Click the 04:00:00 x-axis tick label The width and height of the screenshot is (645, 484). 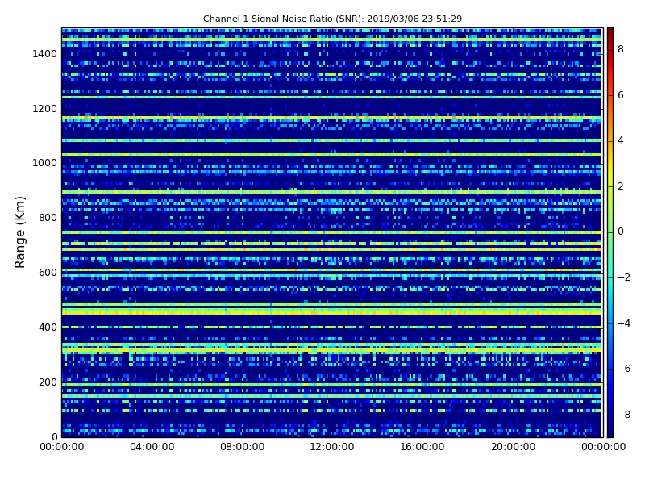(152, 447)
